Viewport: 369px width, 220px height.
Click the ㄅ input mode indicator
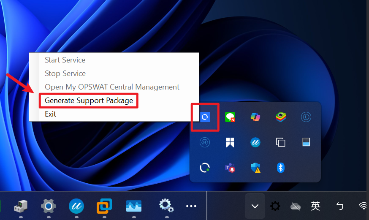click(x=340, y=206)
